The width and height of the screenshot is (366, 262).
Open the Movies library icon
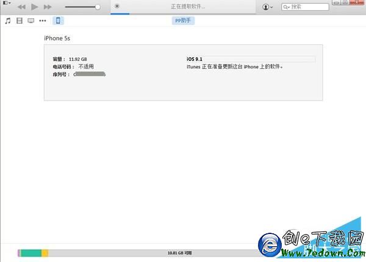click(20, 21)
